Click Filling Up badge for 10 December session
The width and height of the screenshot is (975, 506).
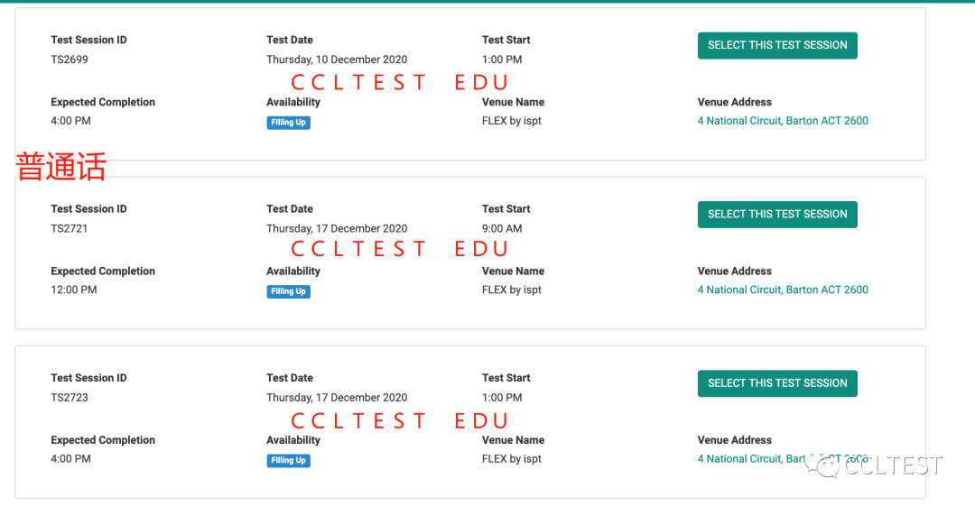pos(289,123)
